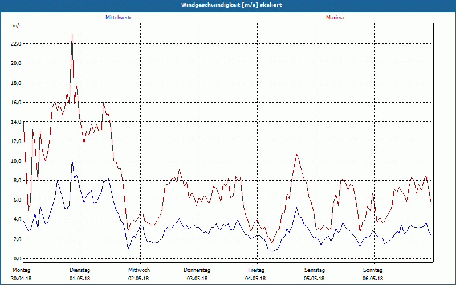Select the 4,0 y-axis value
This screenshot has width=456, height=285.
(18, 219)
